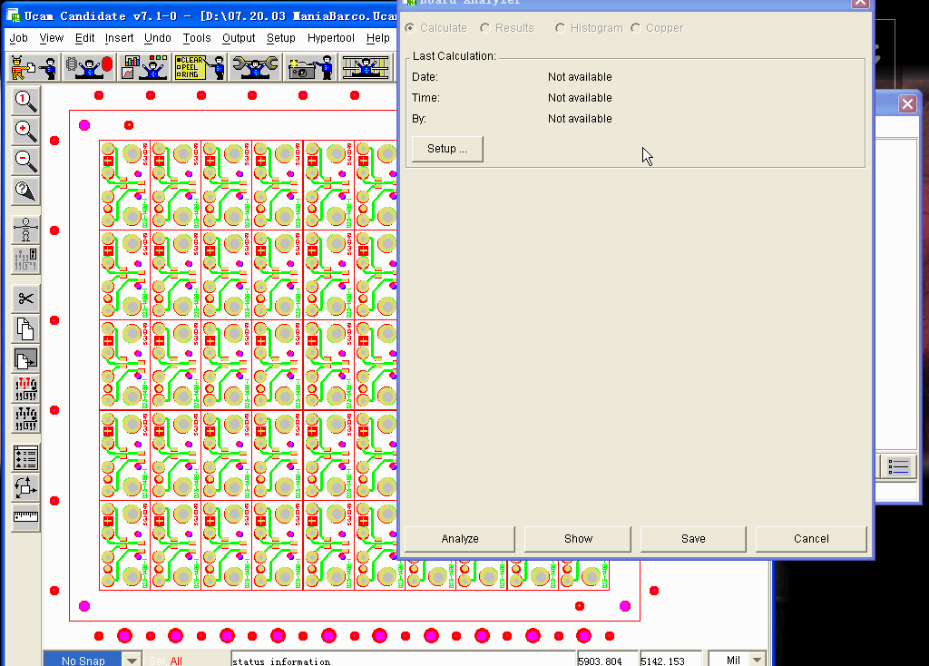The width and height of the screenshot is (929, 666).
Task: Open the Mil units dropdown arrow
Action: click(758, 660)
